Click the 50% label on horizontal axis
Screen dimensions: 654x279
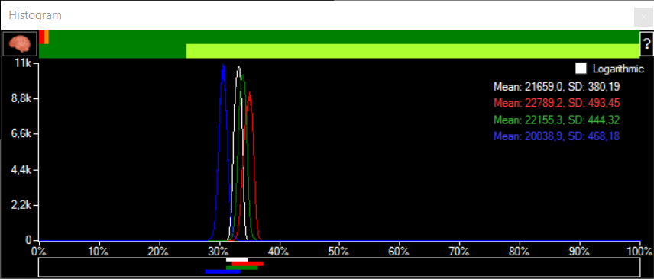click(x=338, y=251)
